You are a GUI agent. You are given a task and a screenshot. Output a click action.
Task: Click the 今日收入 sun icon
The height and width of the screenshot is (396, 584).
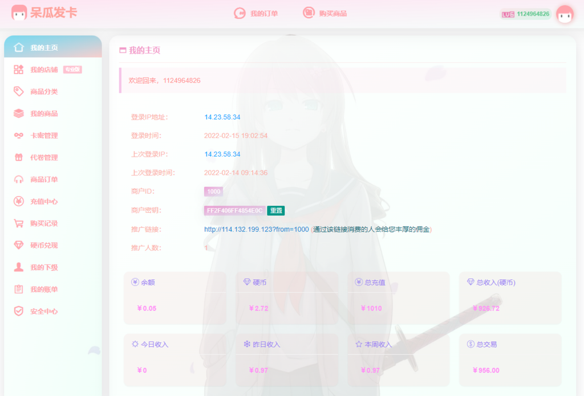[135, 344]
